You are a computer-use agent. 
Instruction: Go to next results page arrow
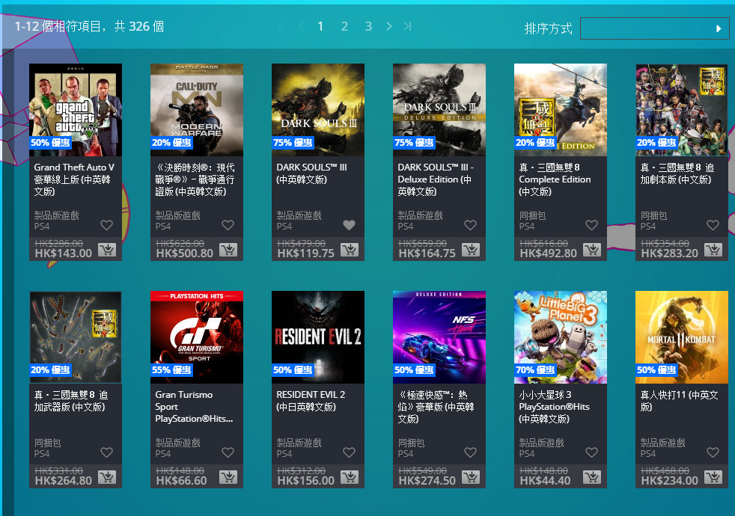click(389, 27)
